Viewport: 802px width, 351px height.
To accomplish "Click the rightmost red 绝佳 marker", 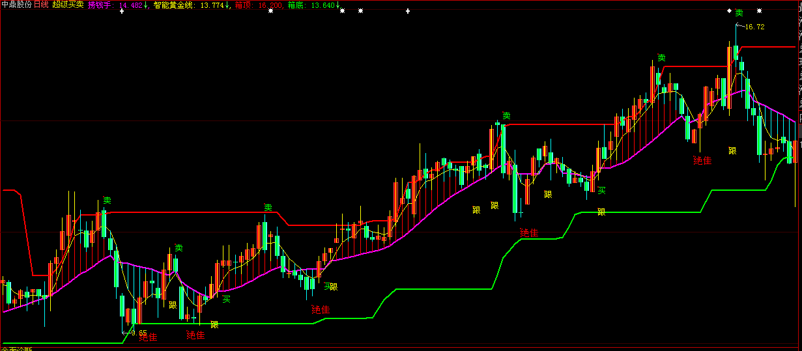I will coord(702,160).
